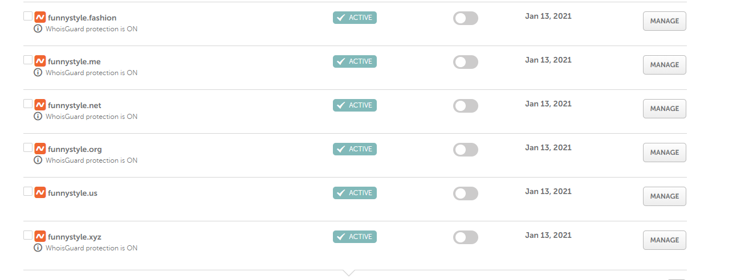Check the box next to funnystyle.xyz

[x=28, y=235]
